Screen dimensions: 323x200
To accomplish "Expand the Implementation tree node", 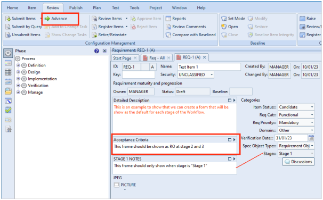I will coord(18,79).
